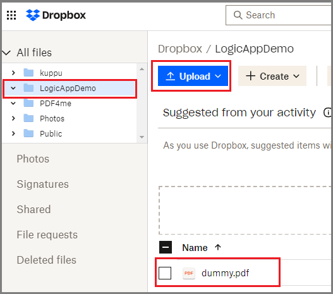
Task: Click the PDF4me folder icon
Action: 28,103
